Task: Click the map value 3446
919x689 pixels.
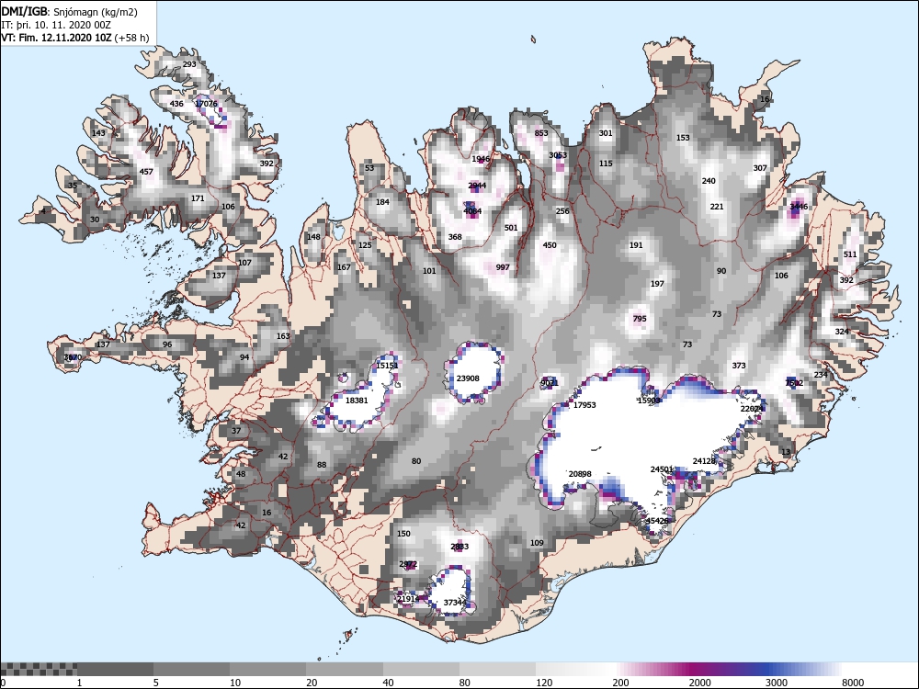Action: [x=799, y=207]
